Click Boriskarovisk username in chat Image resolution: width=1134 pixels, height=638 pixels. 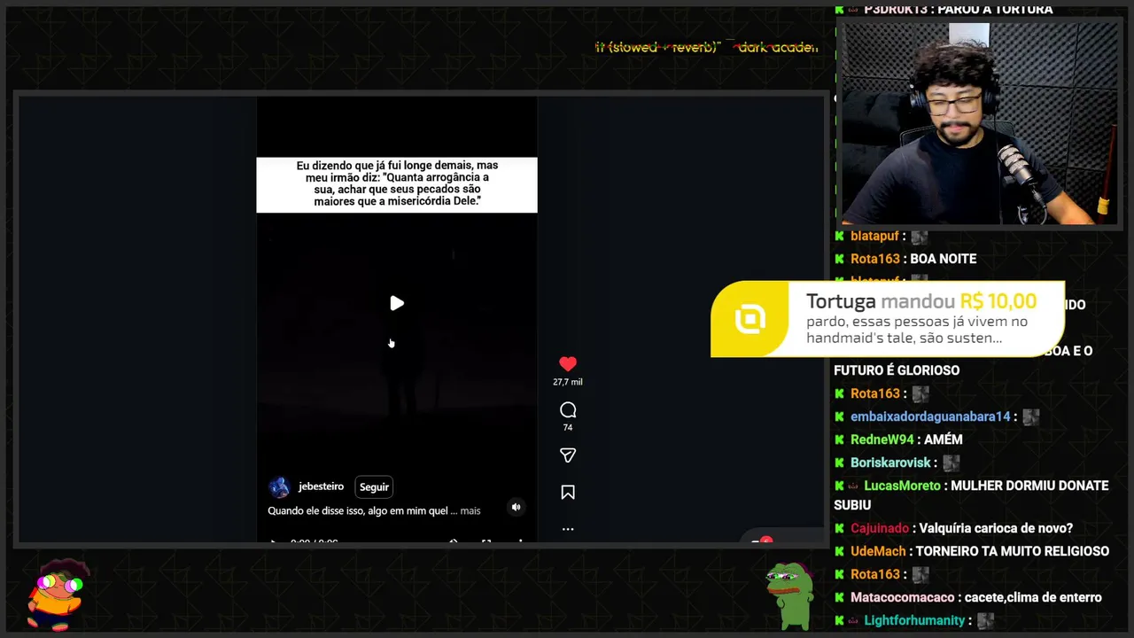click(890, 463)
